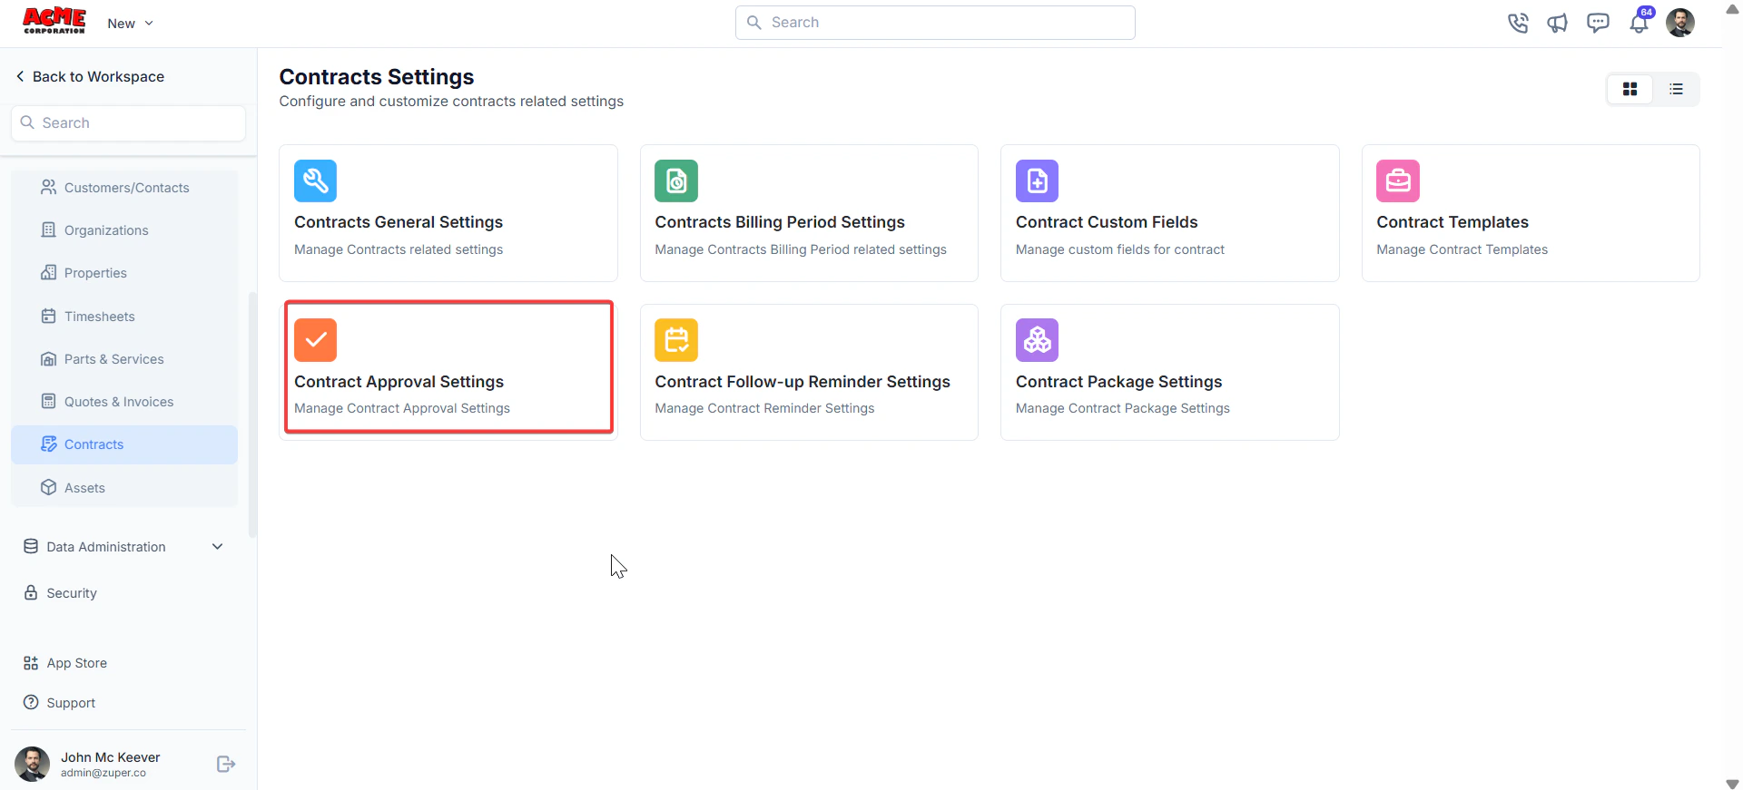The image size is (1743, 790).
Task: Click the page scrollbar down arrow
Action: [x=1732, y=783]
